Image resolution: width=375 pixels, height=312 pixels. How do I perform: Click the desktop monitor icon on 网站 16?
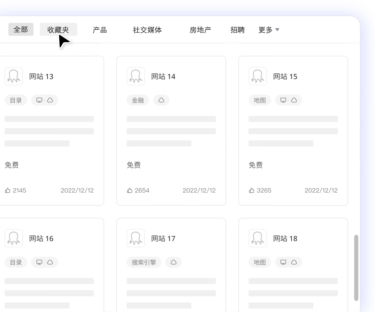tap(39, 262)
